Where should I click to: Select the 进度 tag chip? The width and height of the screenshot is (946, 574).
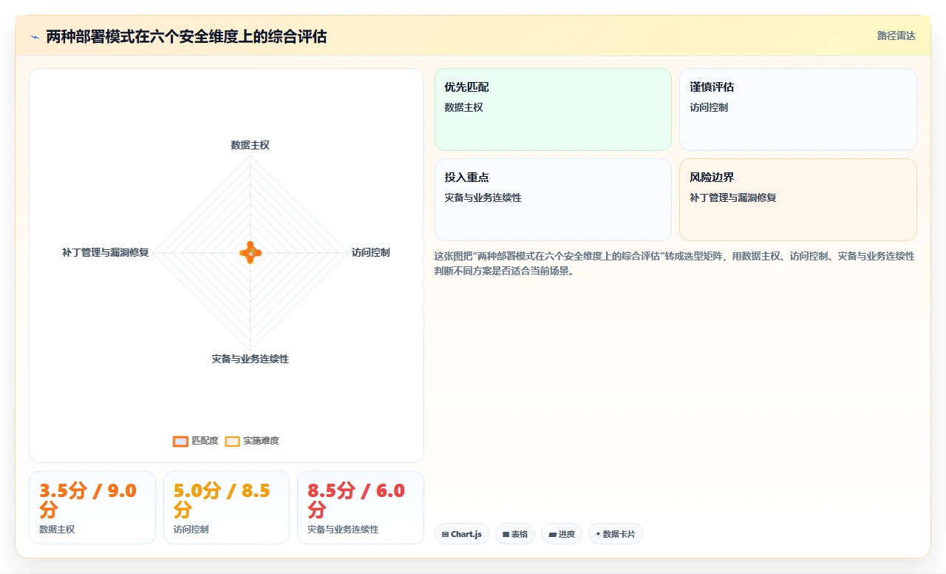coord(562,534)
